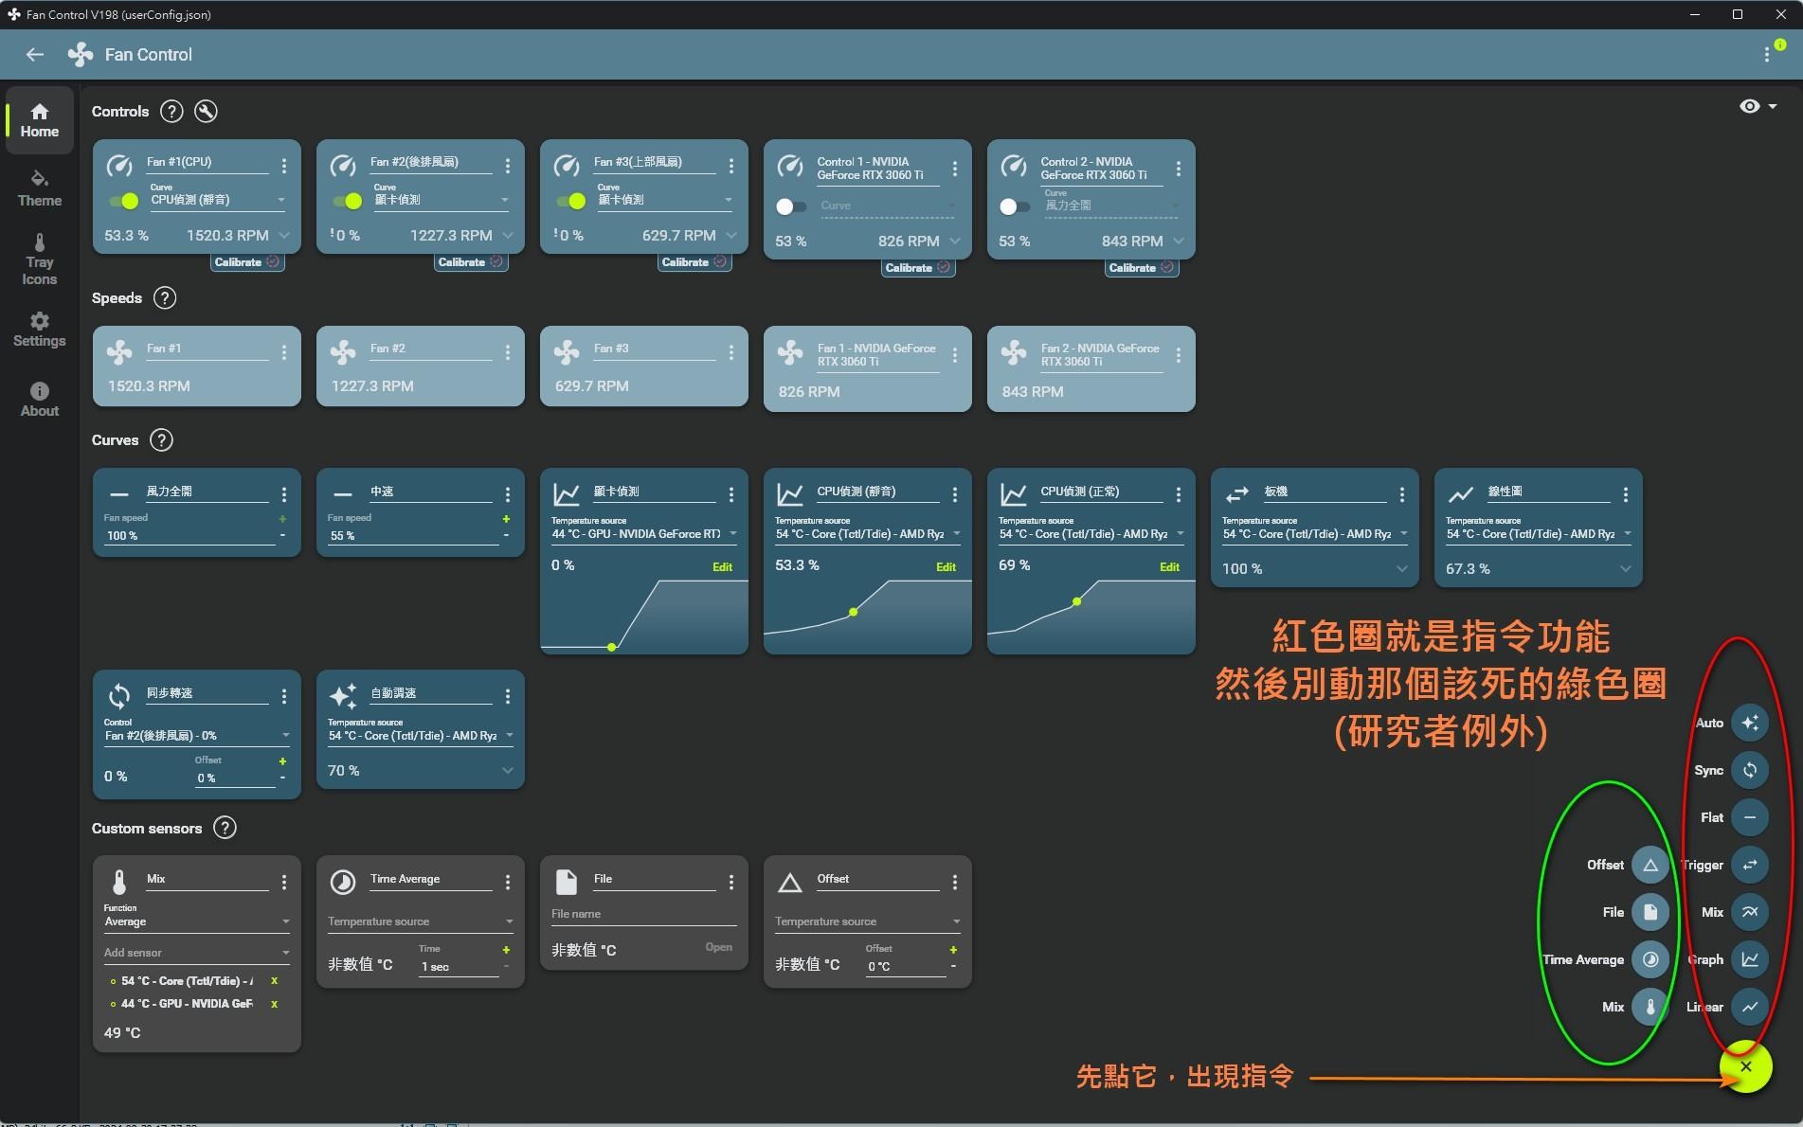Calibrate Fan #1(CPU)
Screen dimensions: 1803x1127
[x=247, y=262]
